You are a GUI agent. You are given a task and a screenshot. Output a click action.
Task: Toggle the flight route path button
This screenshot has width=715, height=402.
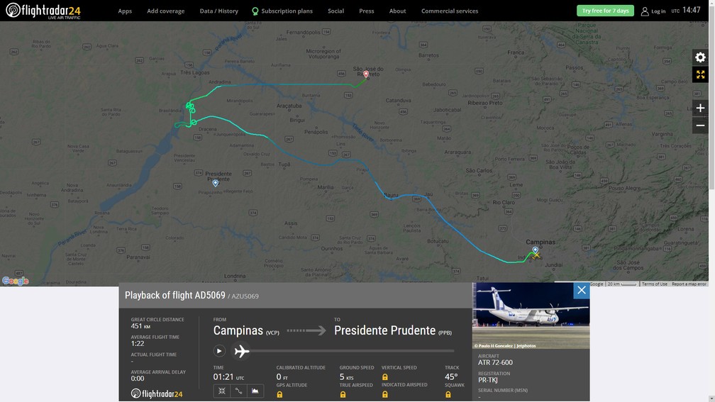[238, 391]
